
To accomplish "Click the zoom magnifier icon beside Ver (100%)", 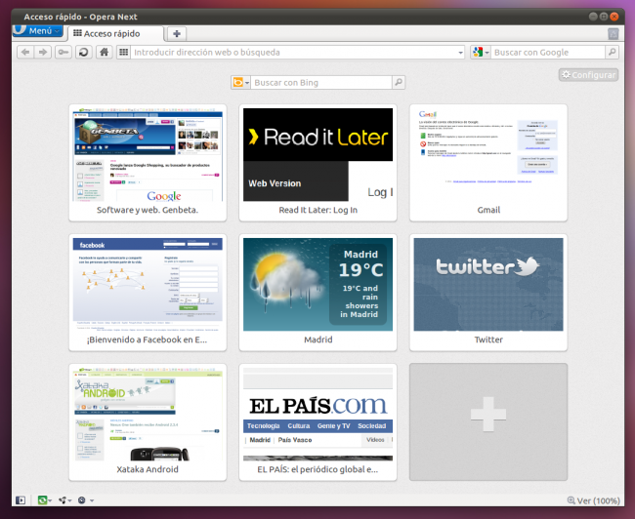I will (571, 500).
